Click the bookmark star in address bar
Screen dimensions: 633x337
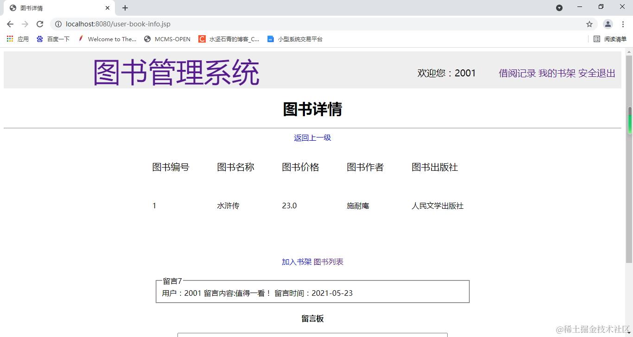coord(589,24)
